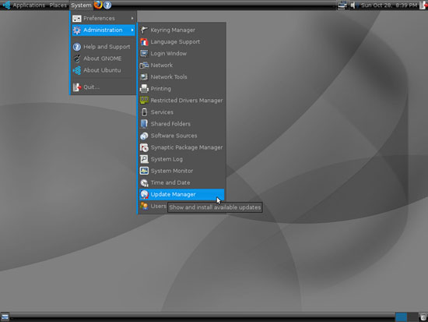This screenshot has width=428, height=322.
Task: Open the help icon in top panel
Action: point(107,5)
